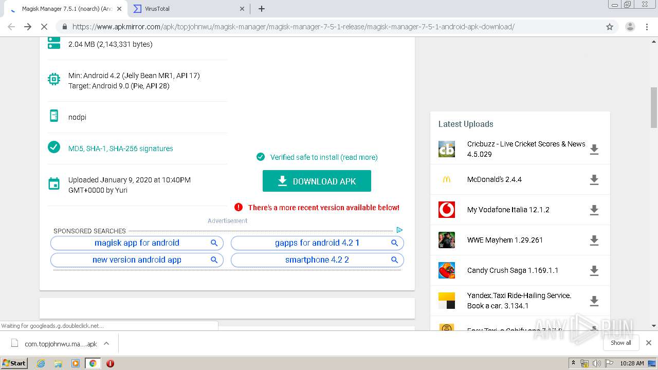Viewport: 658px width, 370px height.
Task: Open WWE Mayhem 1.29.261 link
Action: (x=505, y=240)
